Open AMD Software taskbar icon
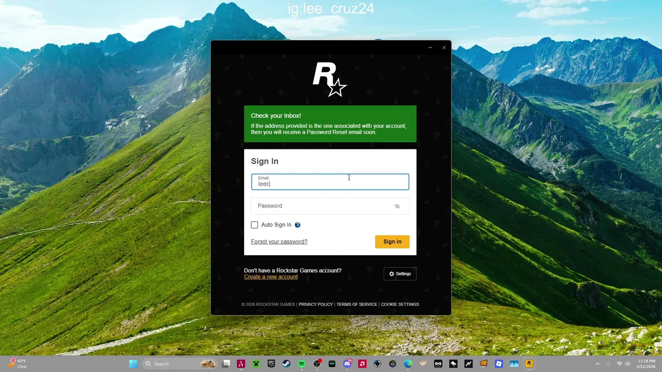Viewport: 662px width, 372px height. tap(363, 364)
